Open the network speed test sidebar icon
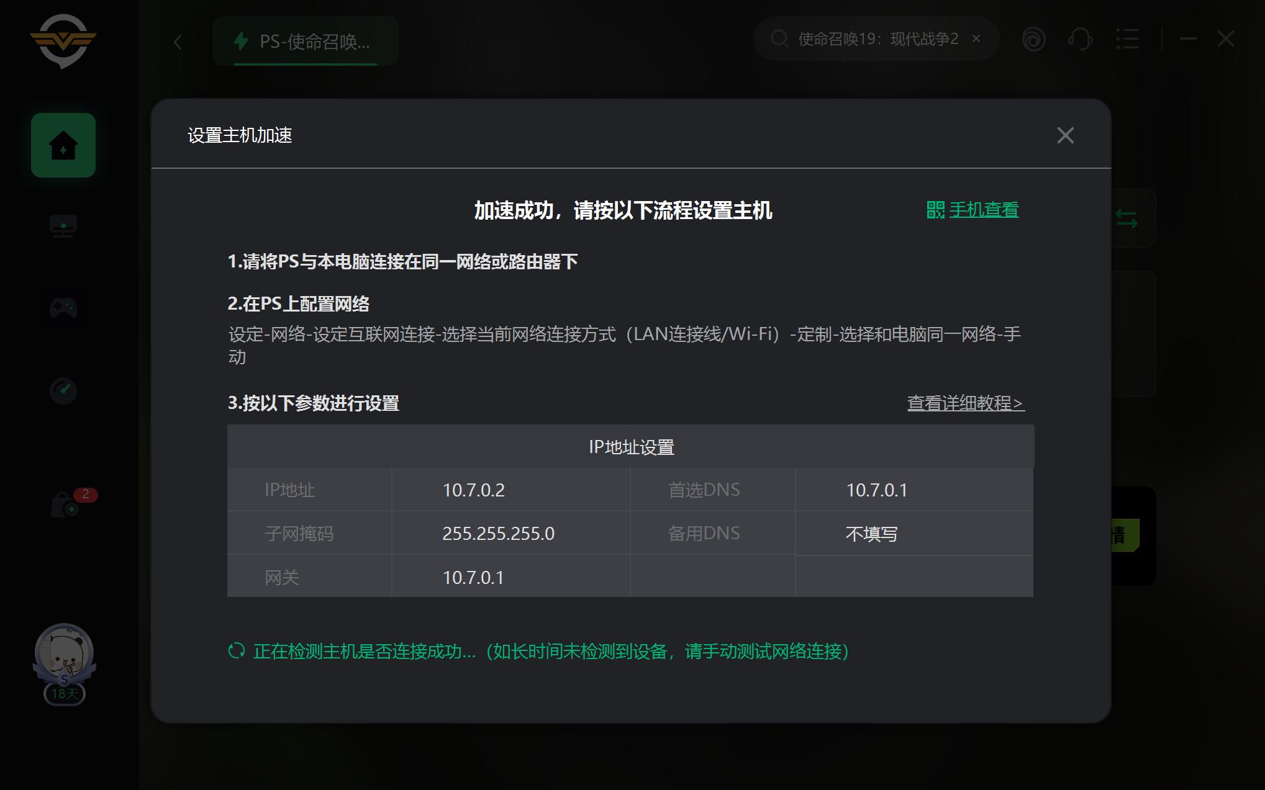This screenshot has width=1265, height=790. pos(63,391)
